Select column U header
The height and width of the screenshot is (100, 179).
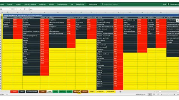click(x=58, y=13)
